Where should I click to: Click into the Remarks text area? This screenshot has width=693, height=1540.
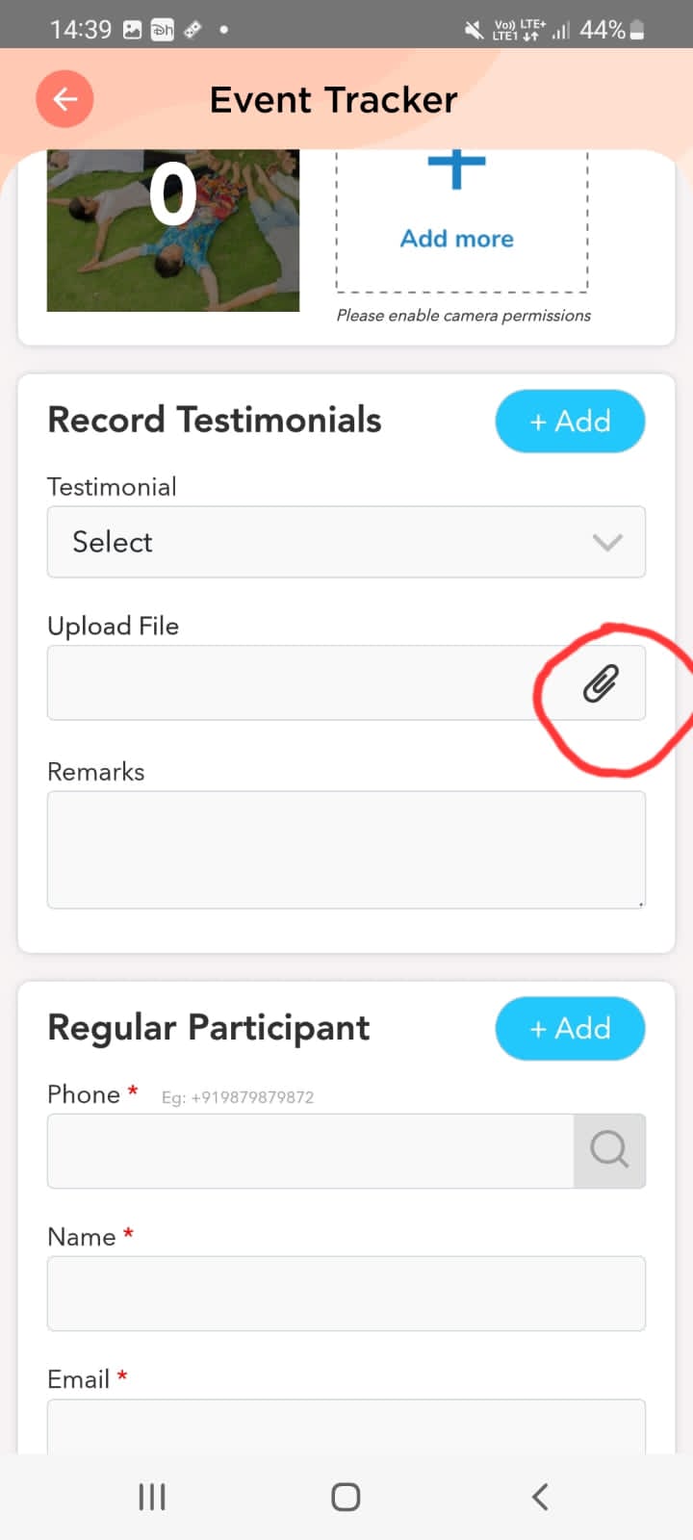346,849
